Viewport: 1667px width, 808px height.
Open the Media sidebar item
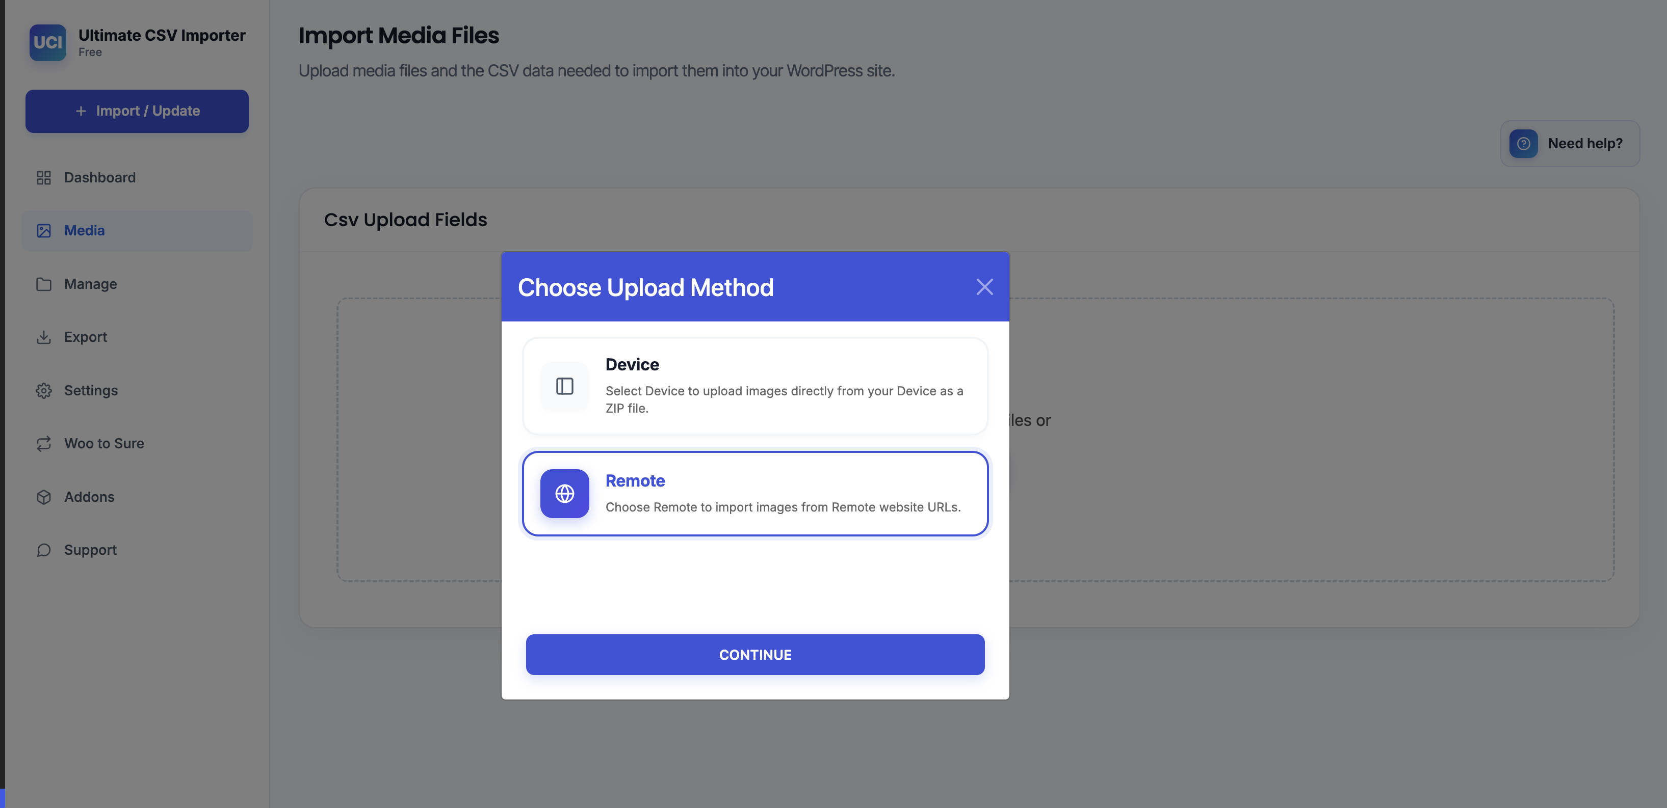pos(137,231)
